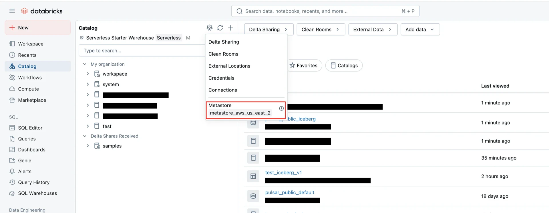Click the workspace catalog icon in tree
Screen dimensions: 549x213
pos(97,74)
